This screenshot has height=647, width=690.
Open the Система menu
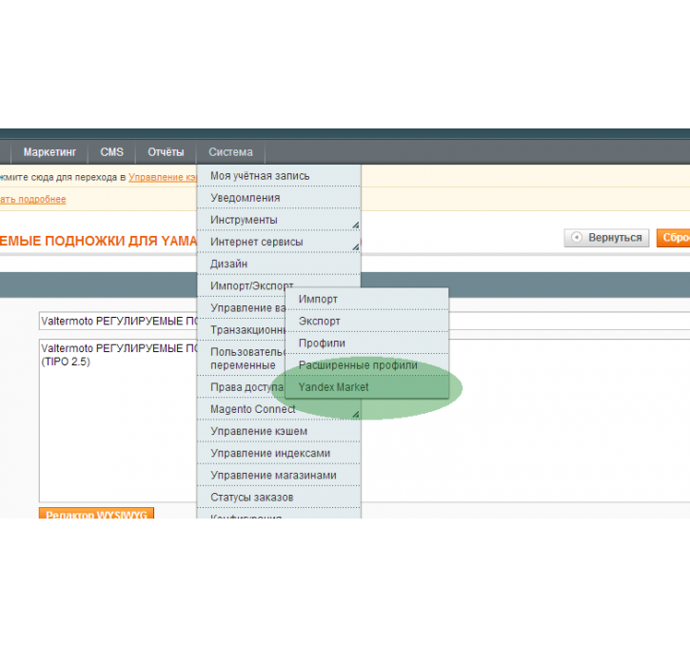(230, 152)
